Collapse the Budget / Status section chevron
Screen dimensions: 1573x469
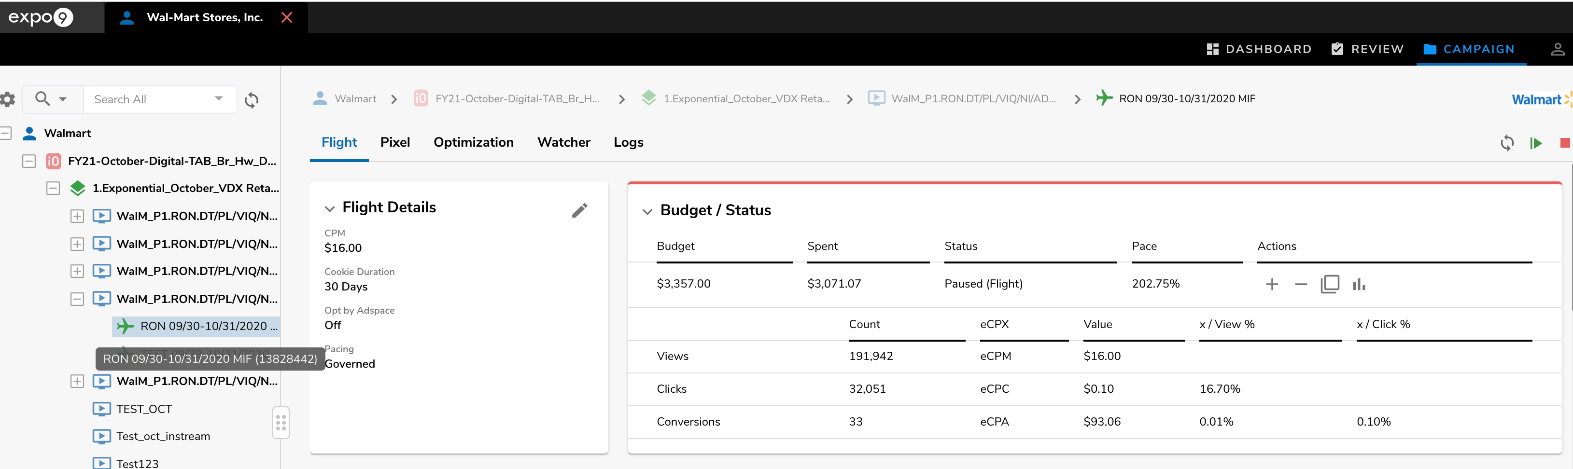[x=647, y=211]
